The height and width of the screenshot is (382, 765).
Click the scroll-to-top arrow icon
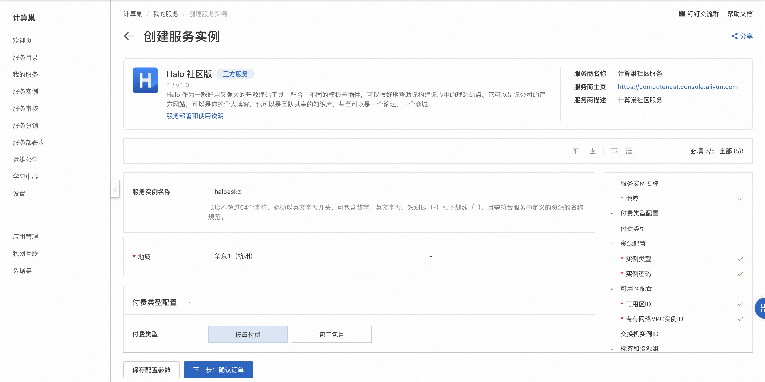click(575, 151)
